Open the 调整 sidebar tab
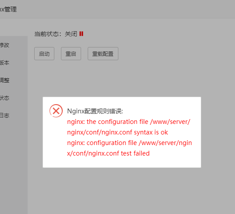 point(5,80)
